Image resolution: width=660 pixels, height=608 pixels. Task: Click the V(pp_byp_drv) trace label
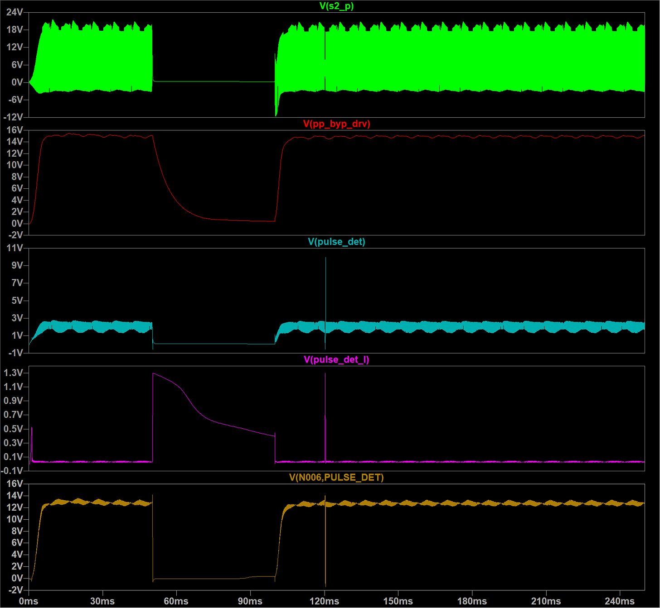[336, 124]
